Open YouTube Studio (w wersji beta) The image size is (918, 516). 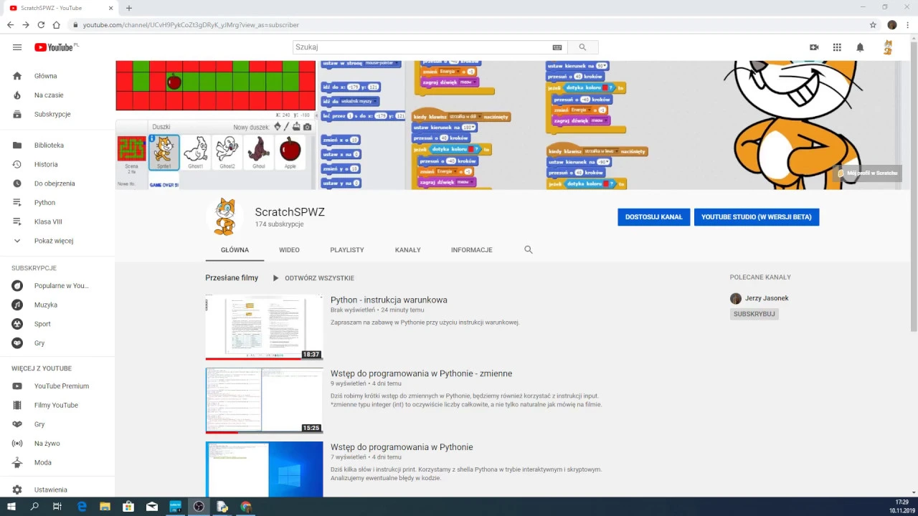coord(756,217)
